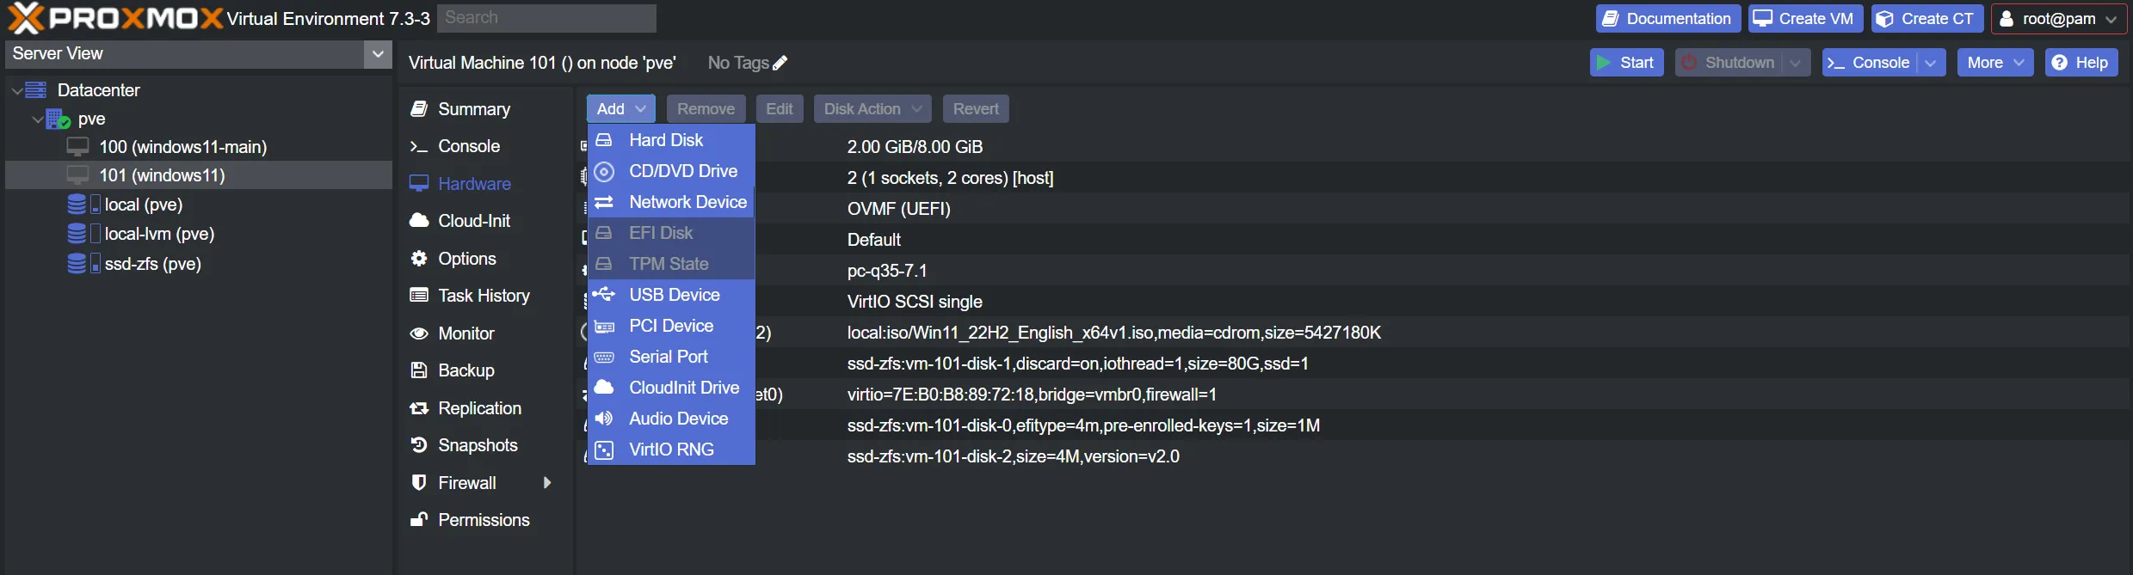Click the speaker icon for Audio Device

tap(604, 419)
